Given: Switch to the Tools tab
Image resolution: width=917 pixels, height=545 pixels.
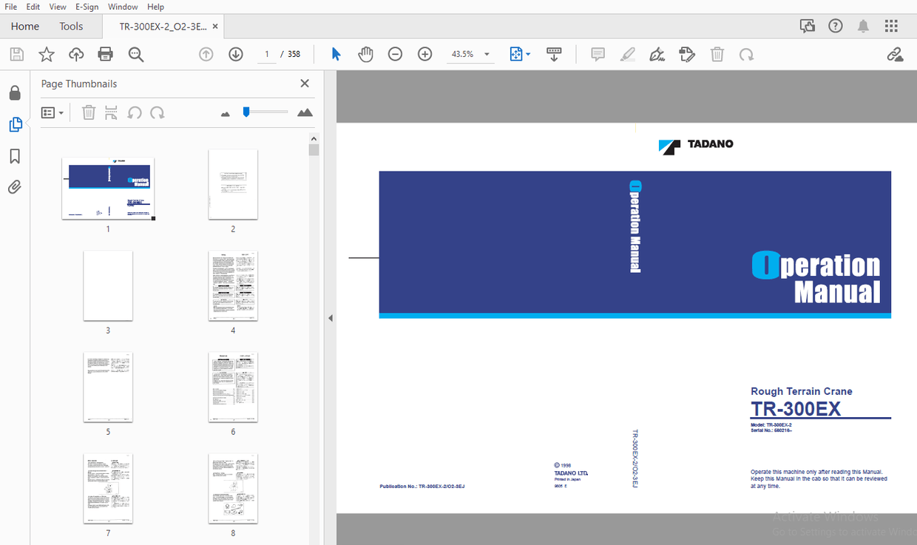Looking at the screenshot, I should tap(71, 26).
